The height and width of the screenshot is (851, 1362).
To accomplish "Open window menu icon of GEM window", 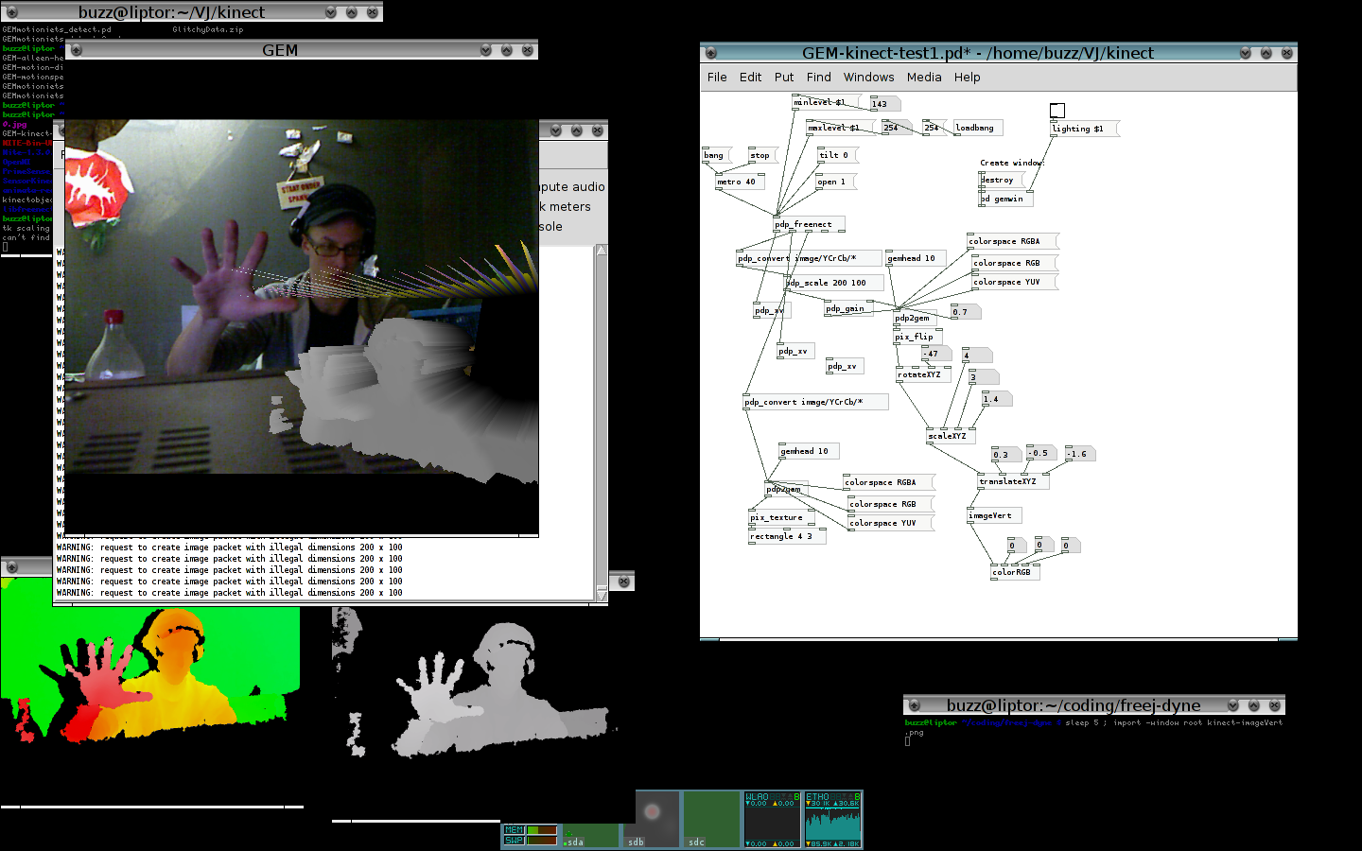I will pos(77,50).
